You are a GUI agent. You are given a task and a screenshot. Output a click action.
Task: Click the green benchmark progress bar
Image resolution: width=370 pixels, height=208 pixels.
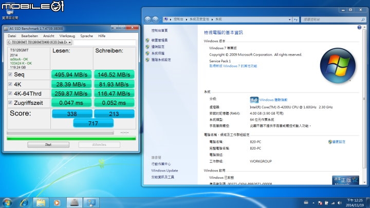71,139
